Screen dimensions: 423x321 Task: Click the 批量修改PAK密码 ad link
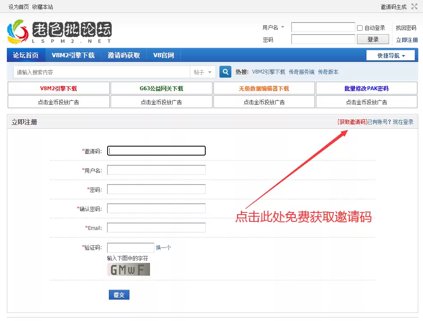[x=366, y=88]
